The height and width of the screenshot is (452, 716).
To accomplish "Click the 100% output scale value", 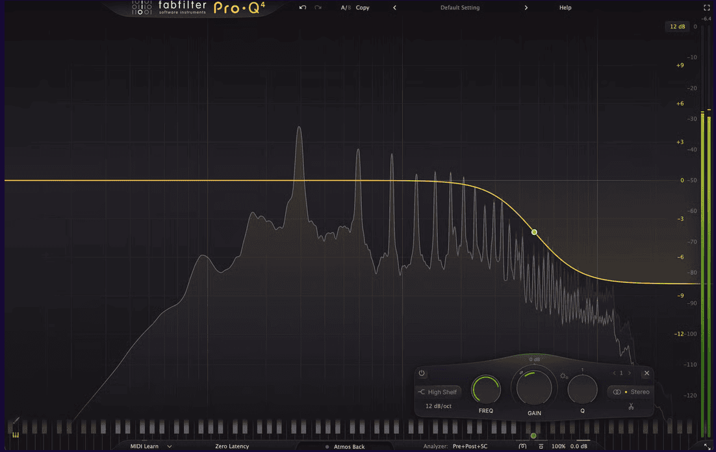I will coord(558,446).
